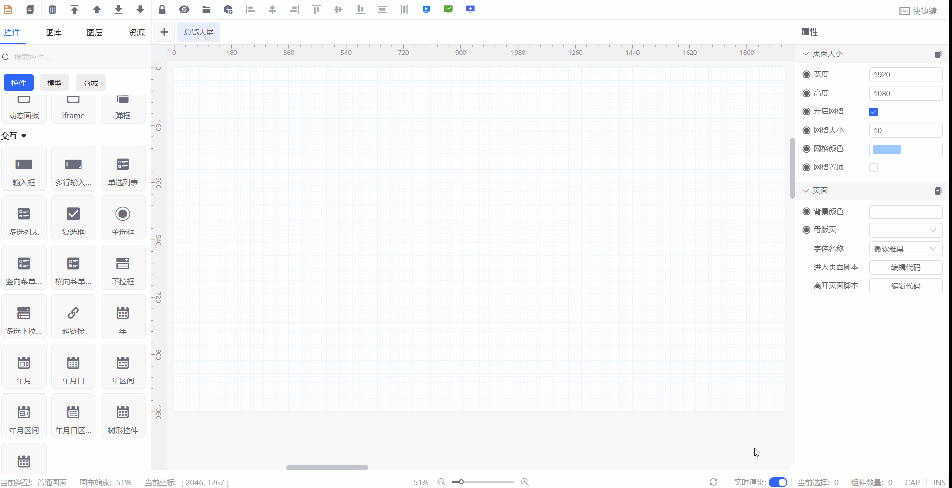
Task: Click the crossed-eye hide icon
Action: point(184,9)
